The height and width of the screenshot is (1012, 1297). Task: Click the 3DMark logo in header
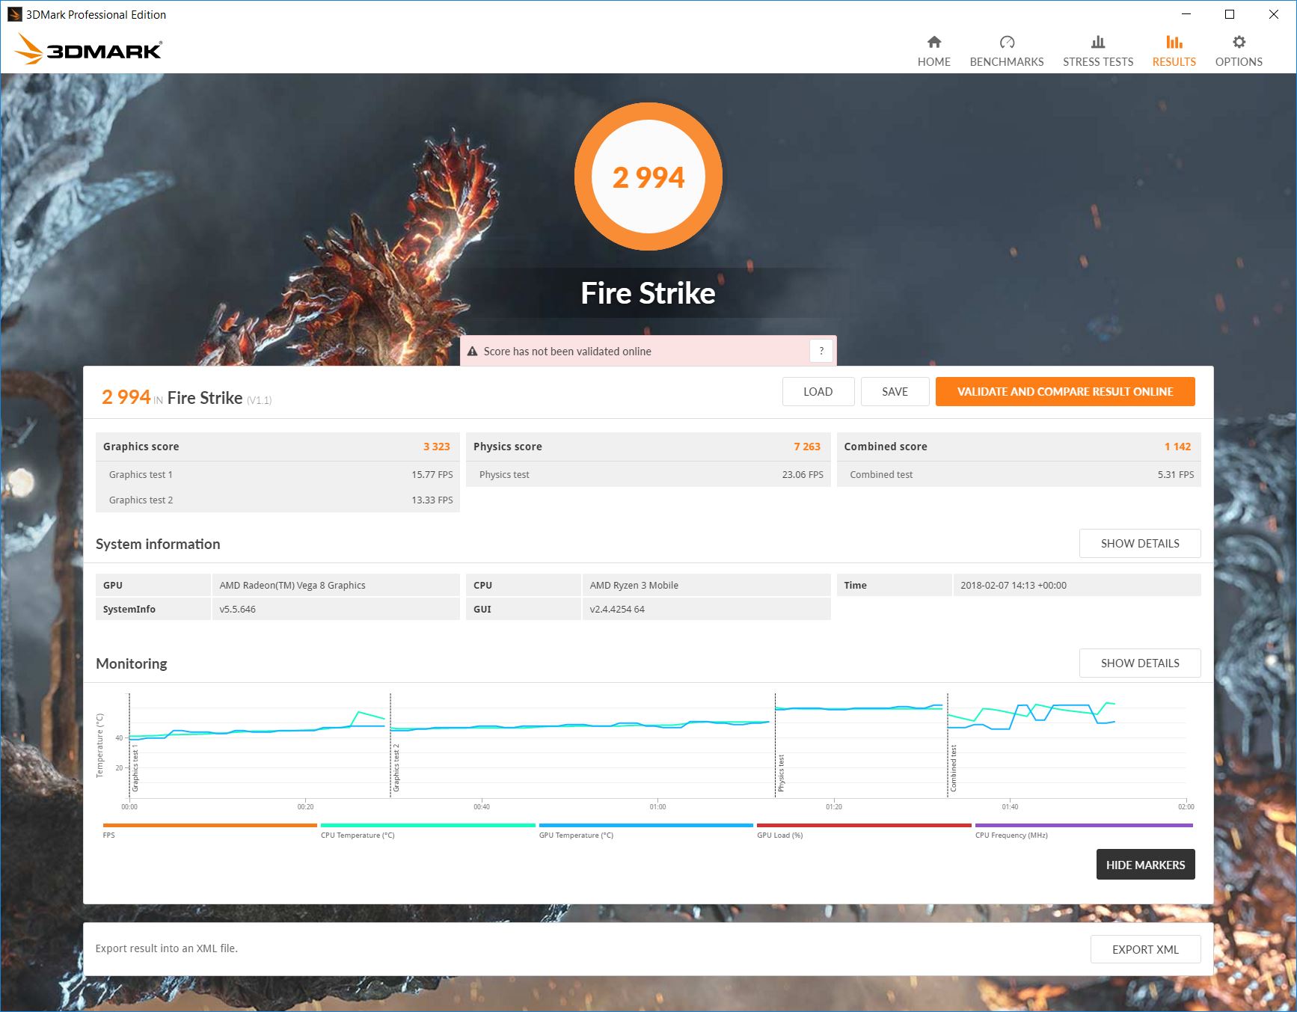[x=88, y=49]
